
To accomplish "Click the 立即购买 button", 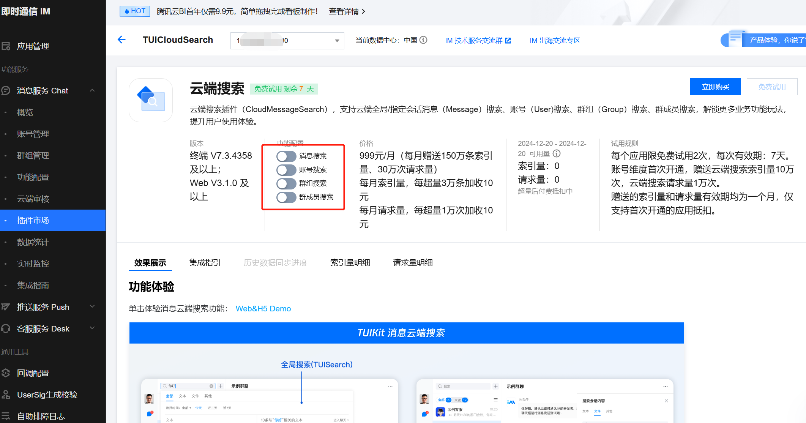I will pos(715,87).
